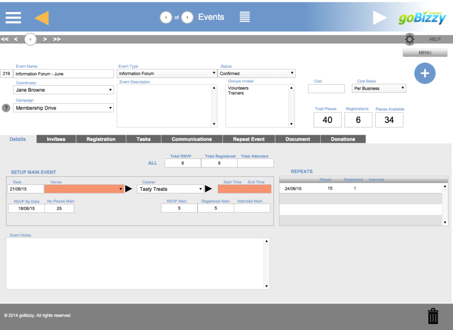Click the question mark help icon
453x330 pixels.
pos(6,108)
